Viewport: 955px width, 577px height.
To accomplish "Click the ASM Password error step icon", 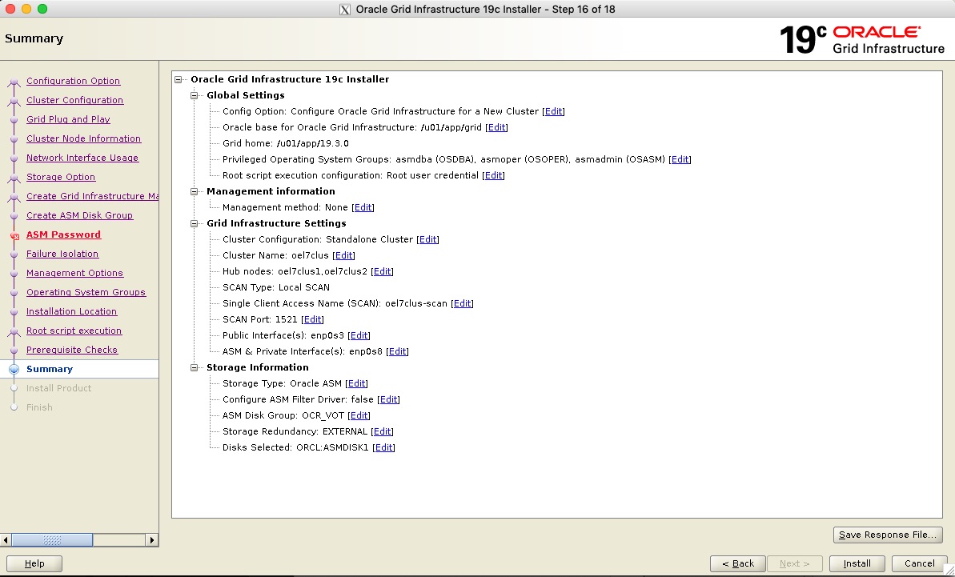I will [14, 235].
